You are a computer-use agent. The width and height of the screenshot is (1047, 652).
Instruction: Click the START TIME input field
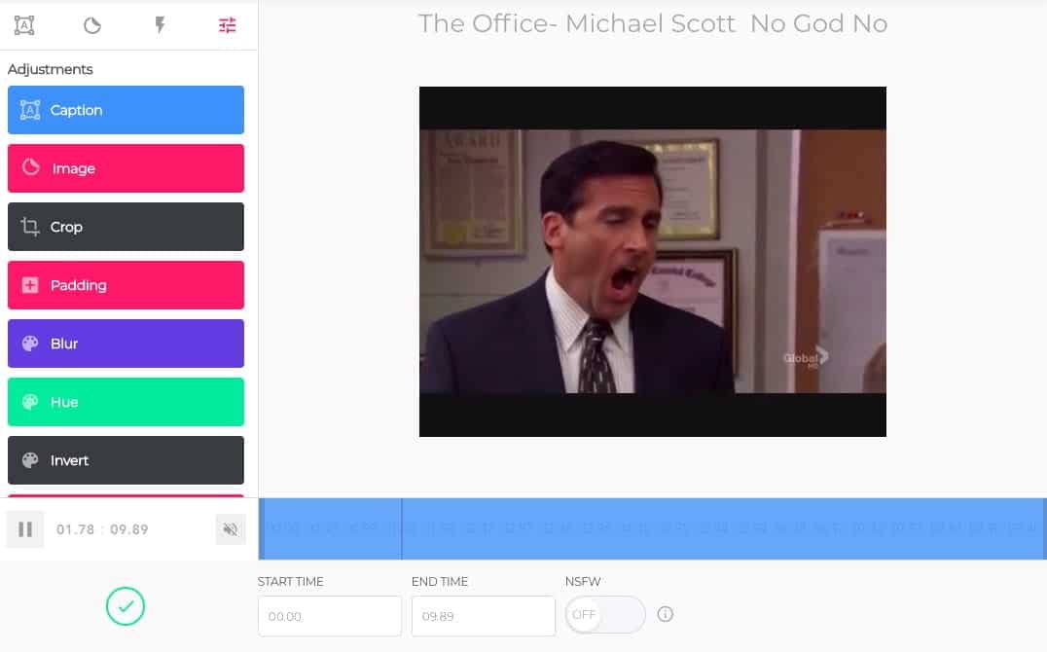(x=329, y=615)
